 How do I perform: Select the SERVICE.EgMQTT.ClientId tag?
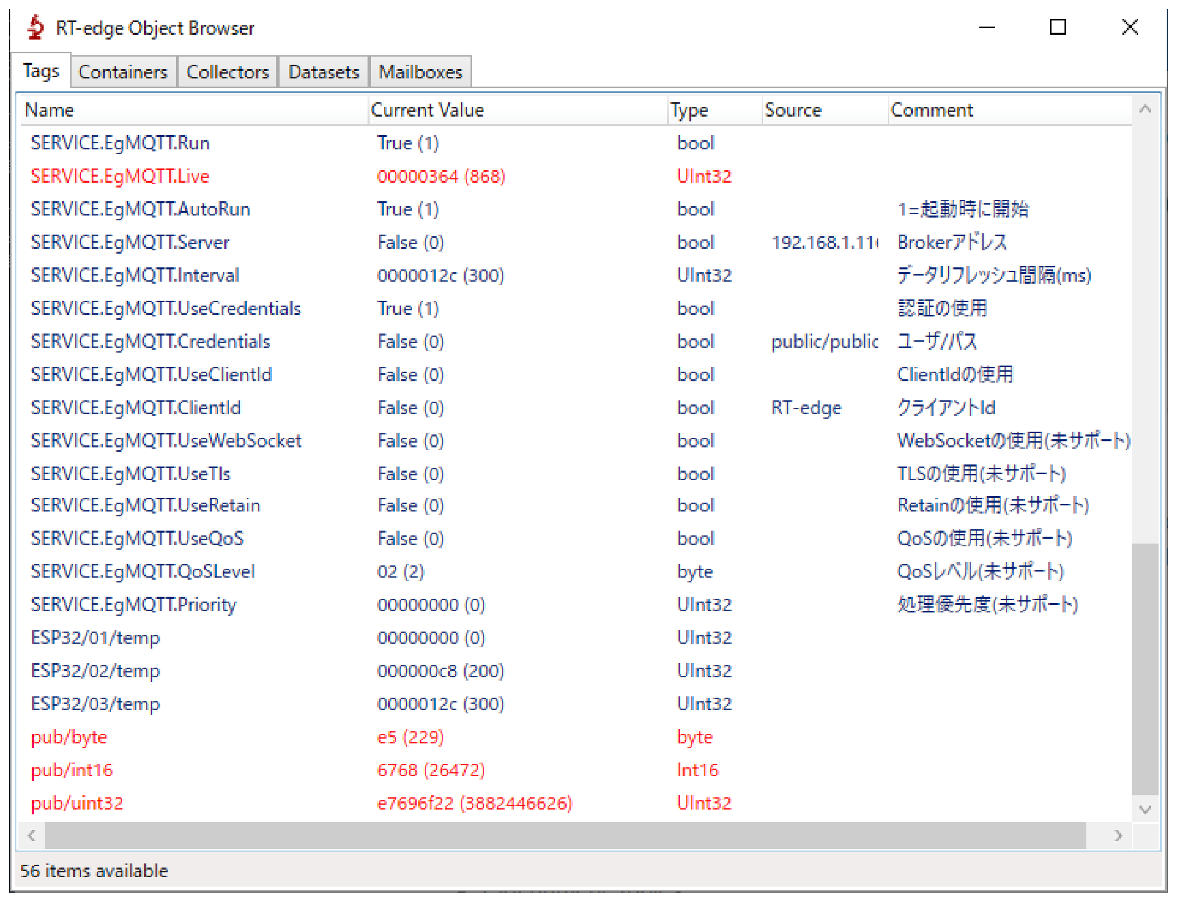pos(136,407)
